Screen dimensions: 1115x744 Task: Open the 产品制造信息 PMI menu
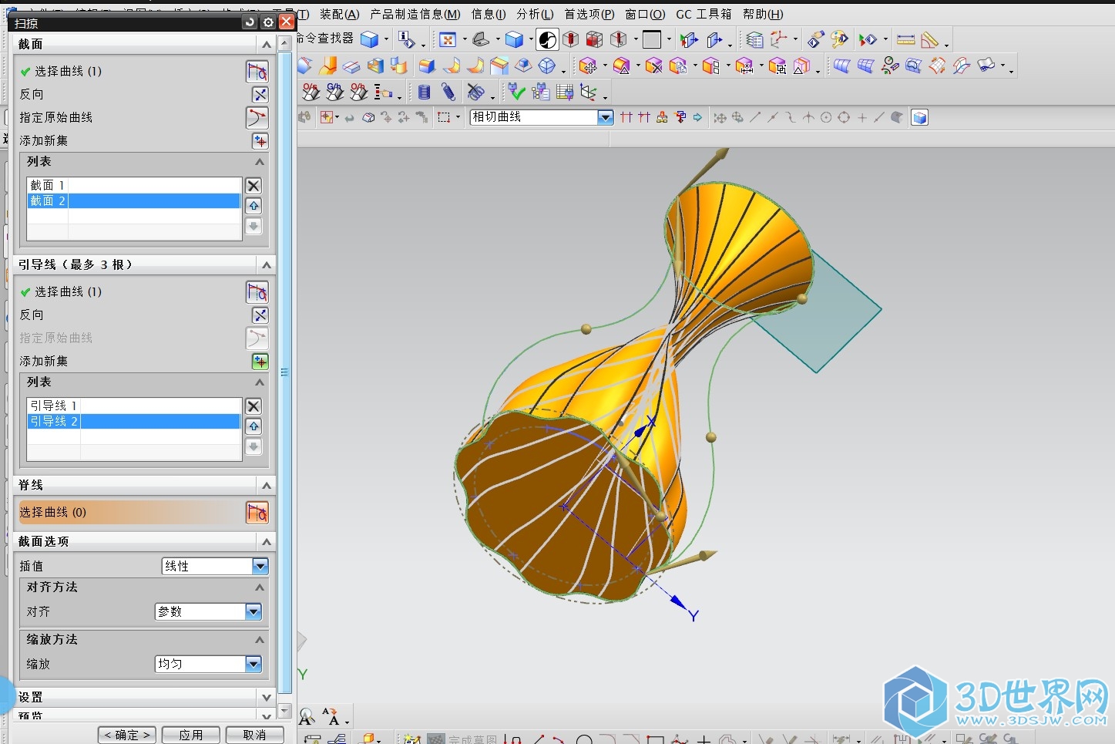[x=415, y=15]
